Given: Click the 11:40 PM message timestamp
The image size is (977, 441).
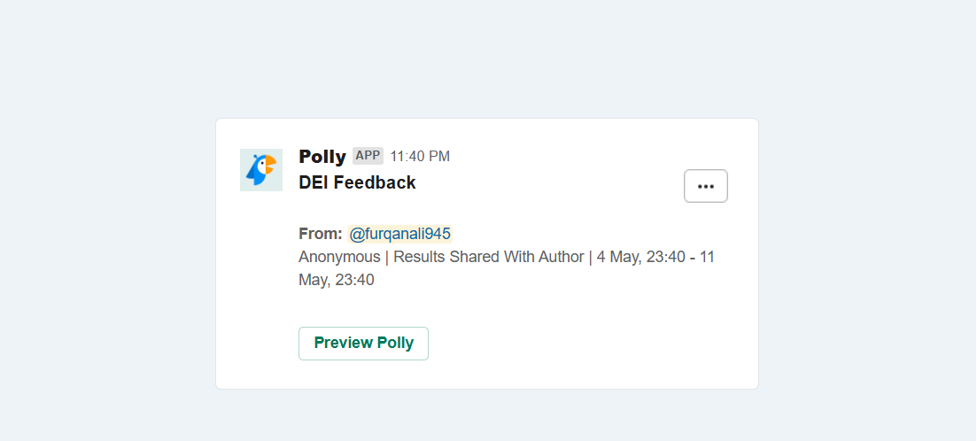Looking at the screenshot, I should [x=420, y=157].
